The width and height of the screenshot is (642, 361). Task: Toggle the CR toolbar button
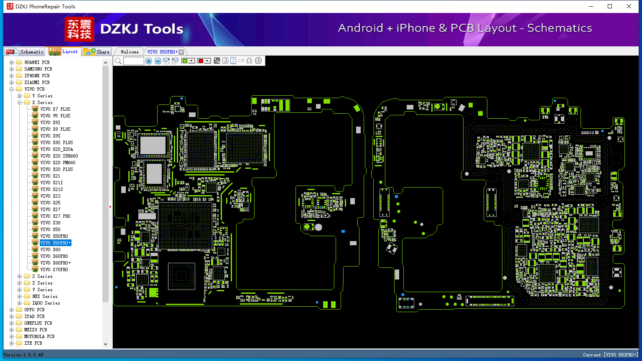(241, 61)
